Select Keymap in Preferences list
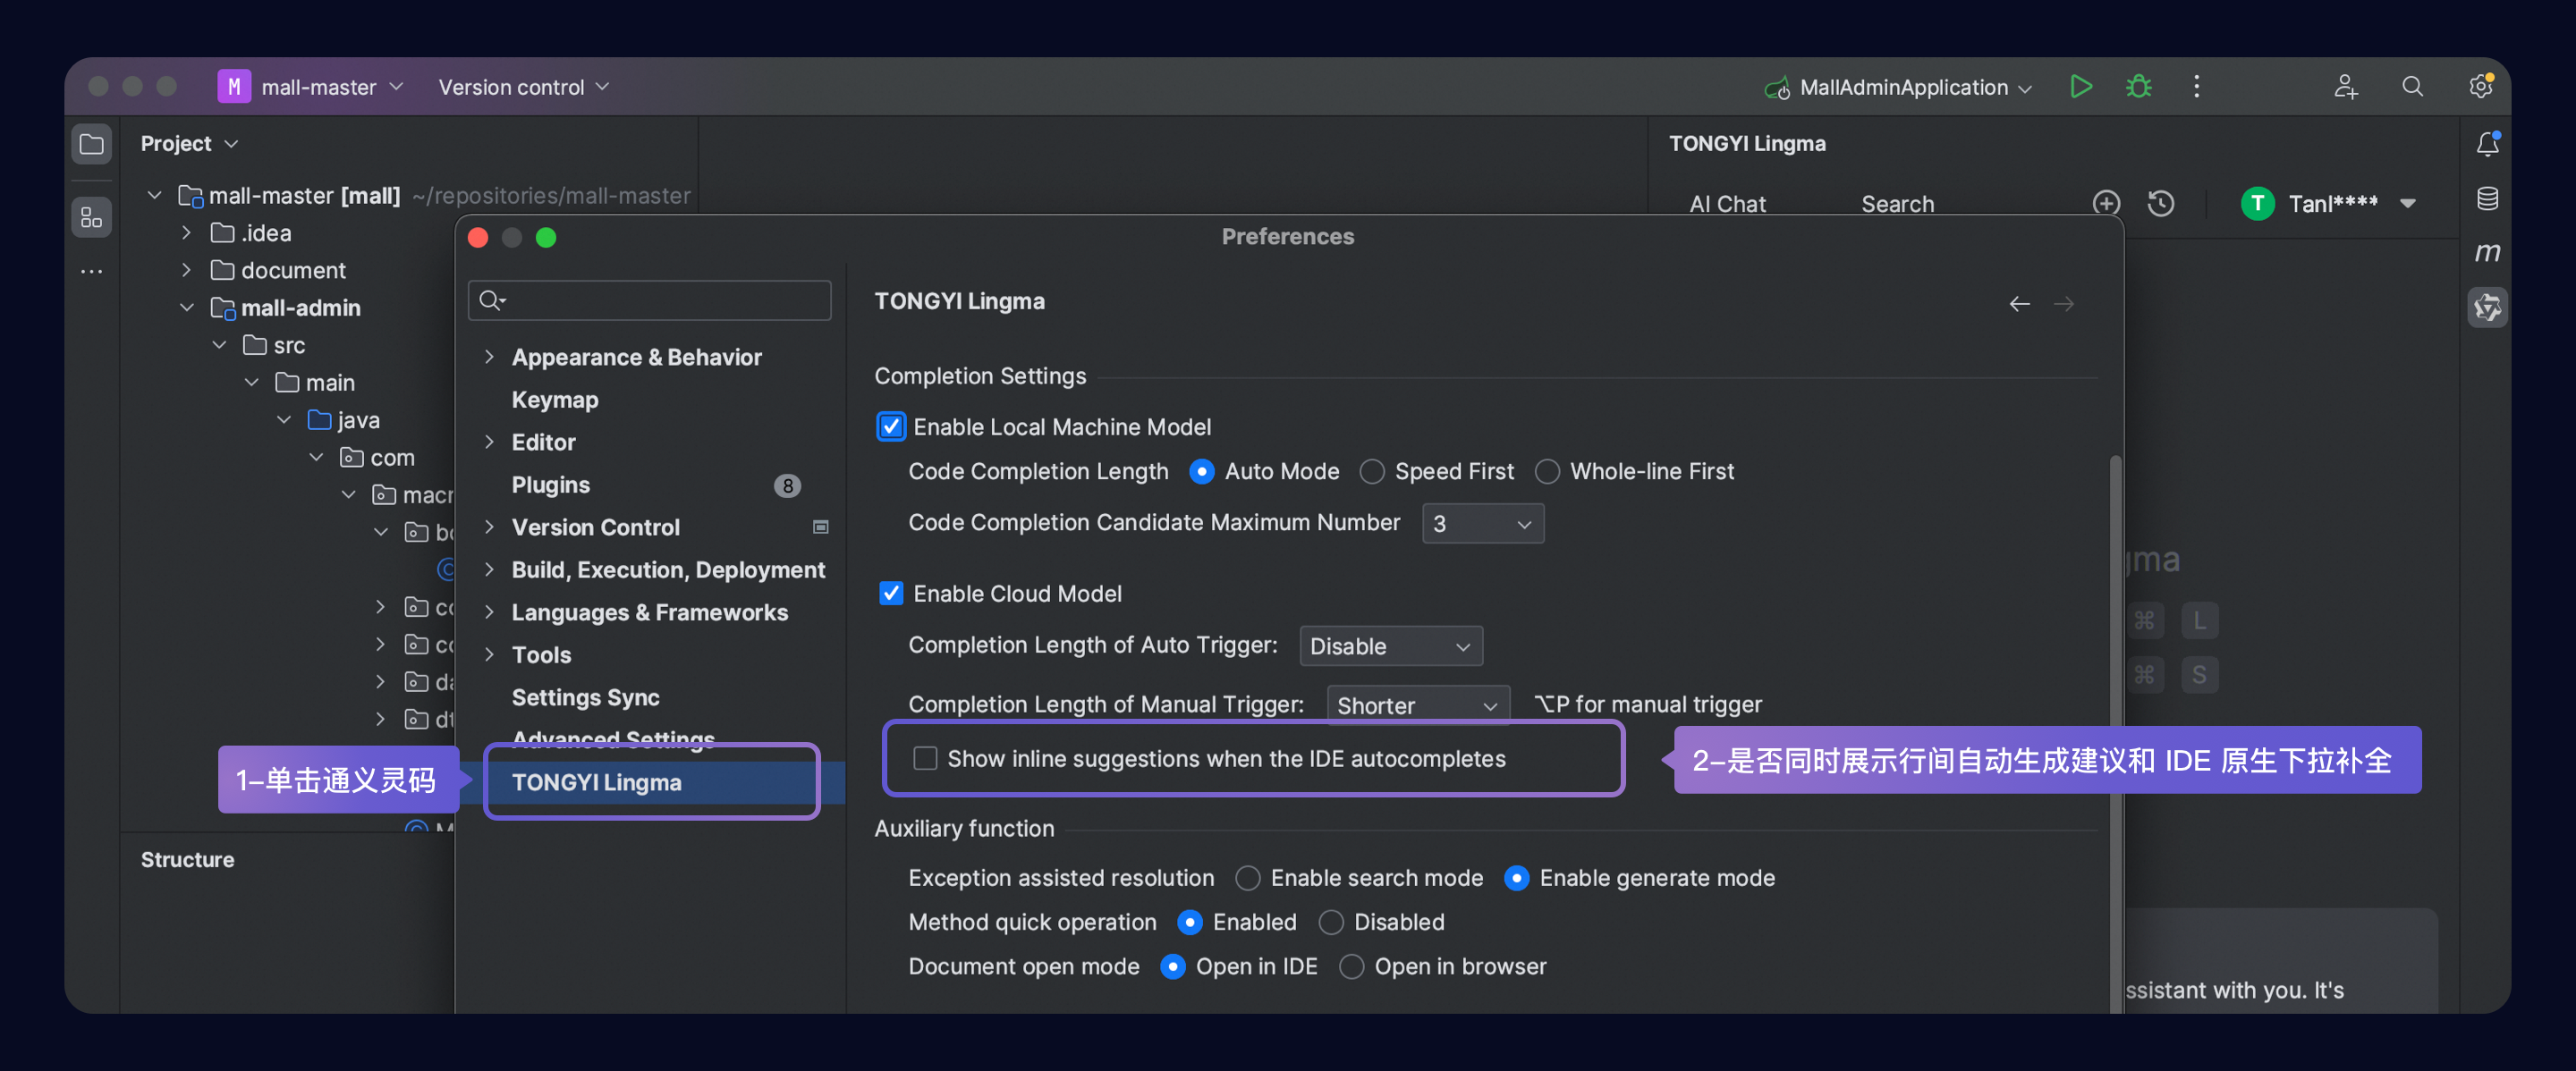The width and height of the screenshot is (2576, 1071). click(555, 400)
